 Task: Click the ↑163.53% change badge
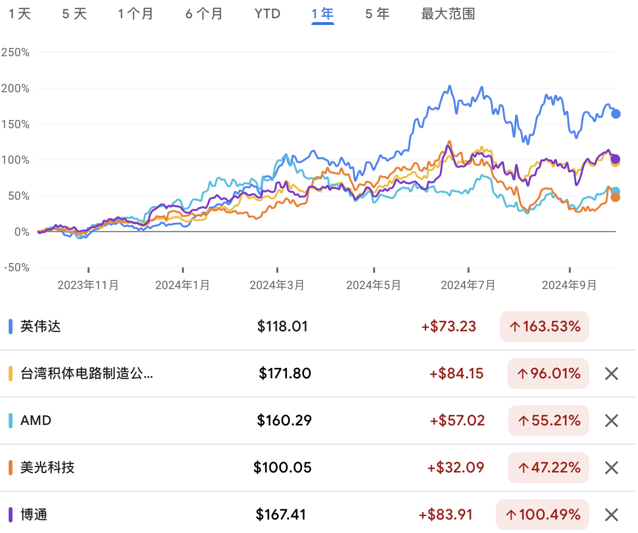pyautogui.click(x=544, y=327)
